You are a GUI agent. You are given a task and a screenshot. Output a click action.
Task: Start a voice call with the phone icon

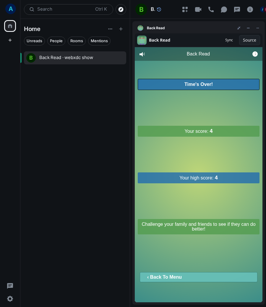[211, 9]
